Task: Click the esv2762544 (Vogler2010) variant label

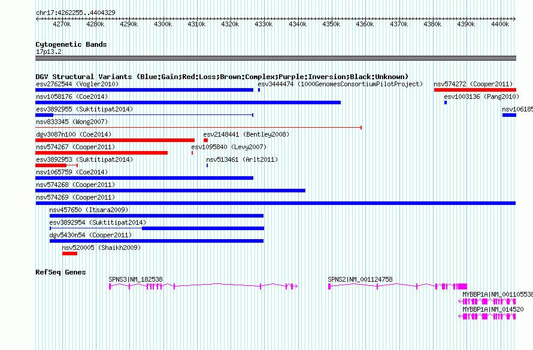Action: pyautogui.click(x=77, y=84)
